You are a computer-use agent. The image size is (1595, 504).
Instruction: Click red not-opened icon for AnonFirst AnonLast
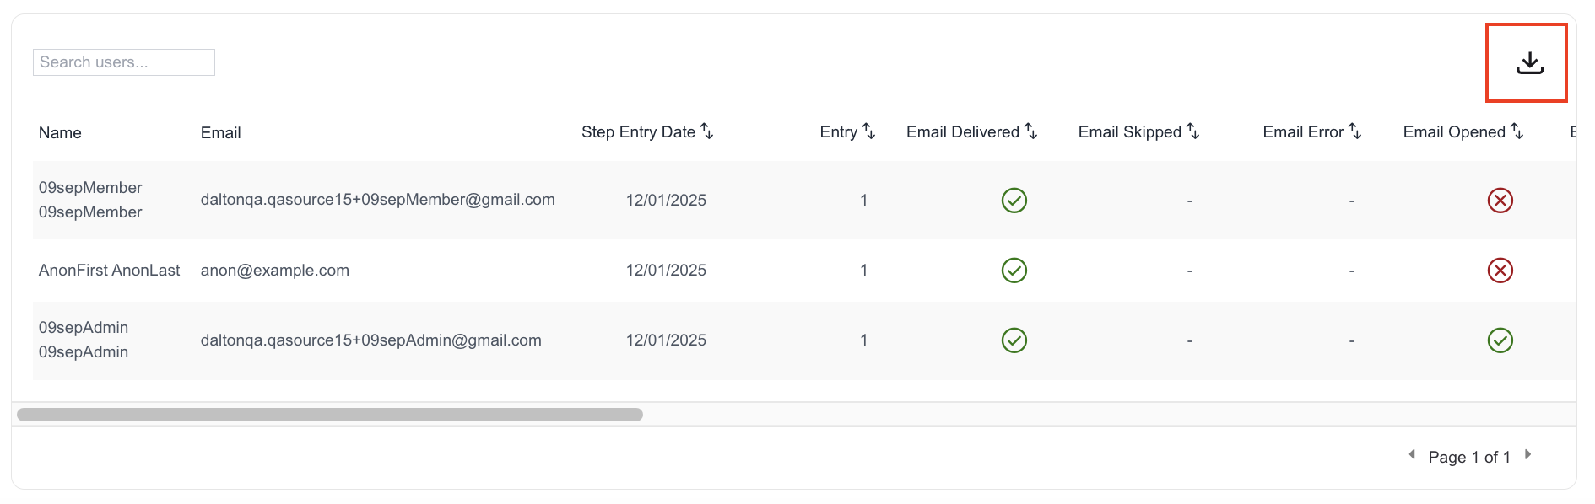click(x=1500, y=271)
